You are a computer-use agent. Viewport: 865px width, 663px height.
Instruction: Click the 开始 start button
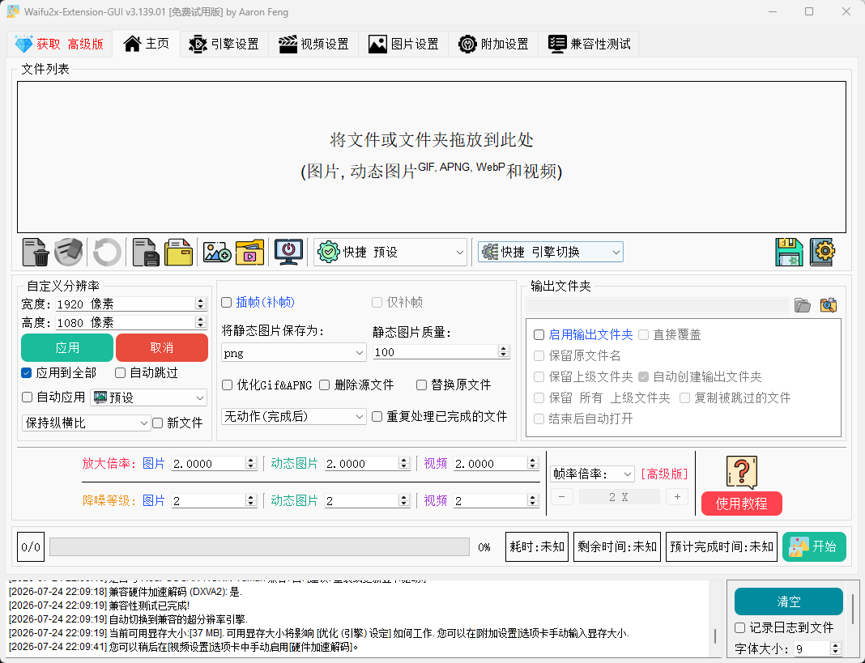[814, 546]
